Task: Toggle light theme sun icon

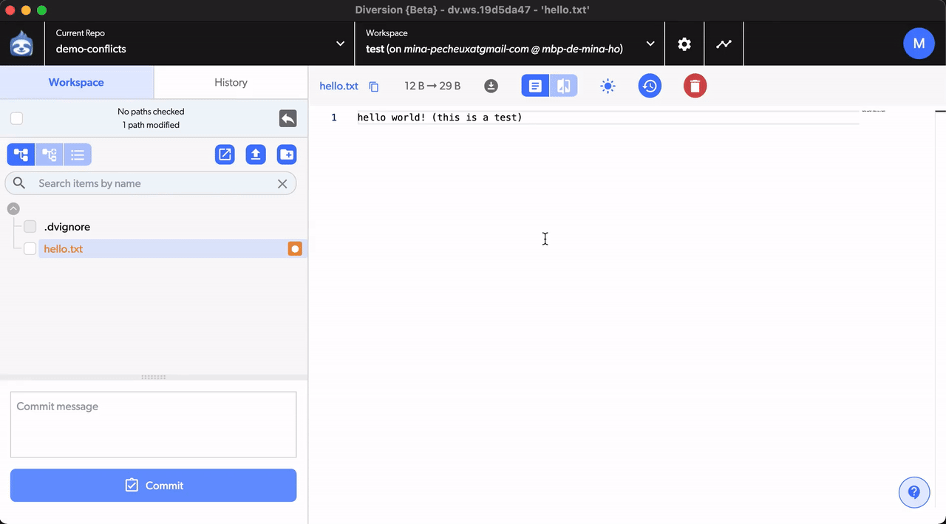Action: tap(608, 86)
